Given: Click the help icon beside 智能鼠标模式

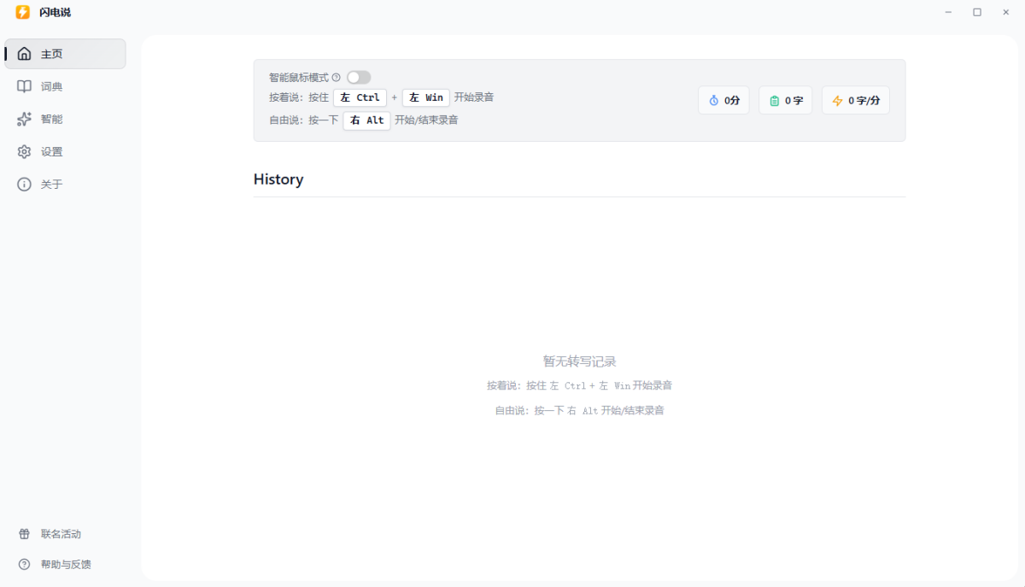Looking at the screenshot, I should coord(336,78).
